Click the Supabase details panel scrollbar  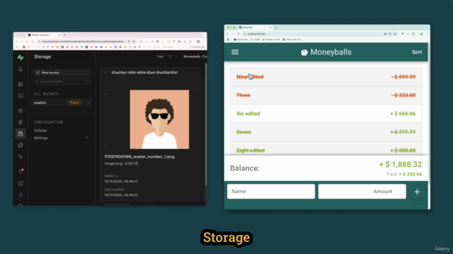click(x=206, y=125)
